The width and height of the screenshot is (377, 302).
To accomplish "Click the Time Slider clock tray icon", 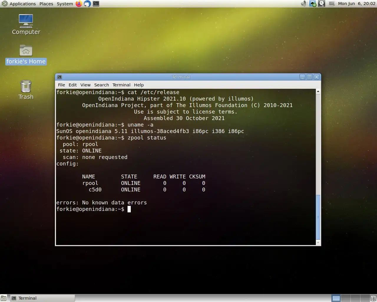I will coord(322,4).
